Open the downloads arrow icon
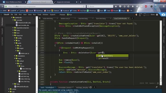 133,6
